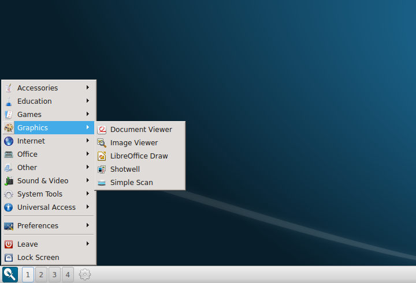Viewport: 416px width, 283px height.
Task: Click the Preferences icon
Action: pos(9,226)
